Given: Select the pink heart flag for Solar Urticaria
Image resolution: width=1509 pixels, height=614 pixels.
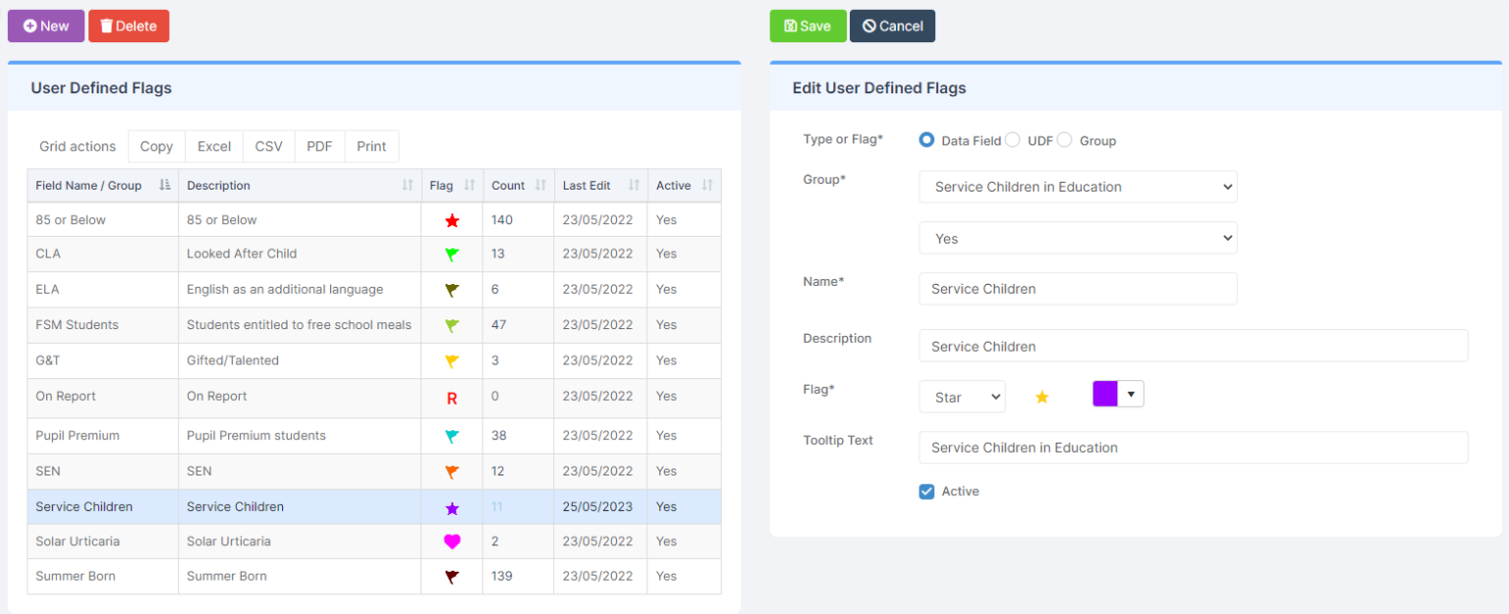Looking at the screenshot, I should click(x=451, y=541).
